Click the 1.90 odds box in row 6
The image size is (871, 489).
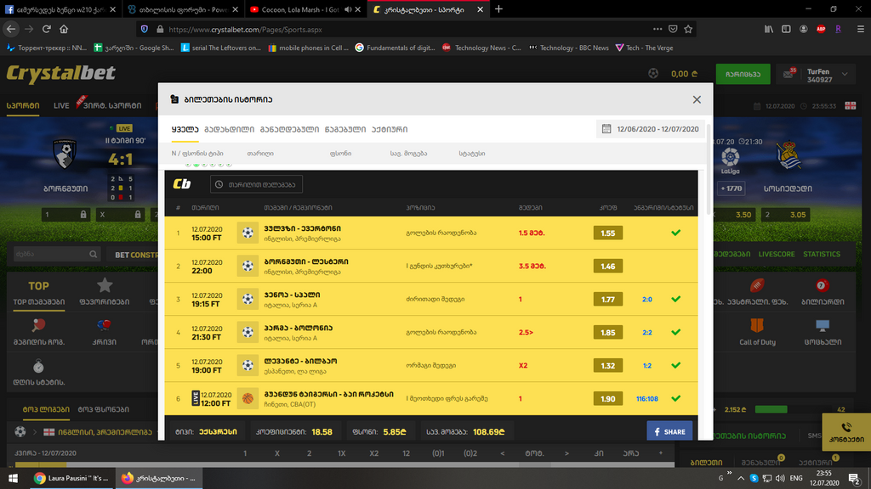coord(607,399)
